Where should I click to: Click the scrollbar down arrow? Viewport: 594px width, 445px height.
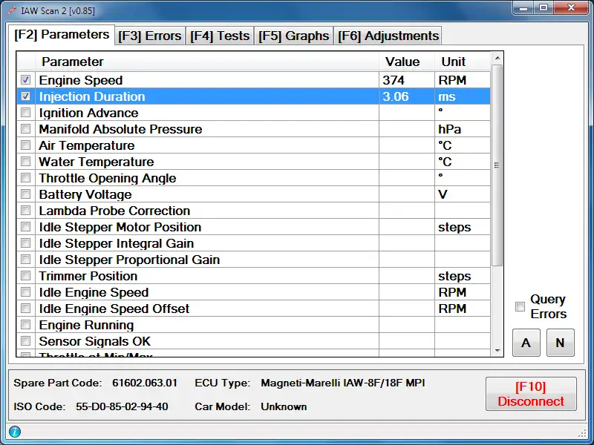click(497, 351)
